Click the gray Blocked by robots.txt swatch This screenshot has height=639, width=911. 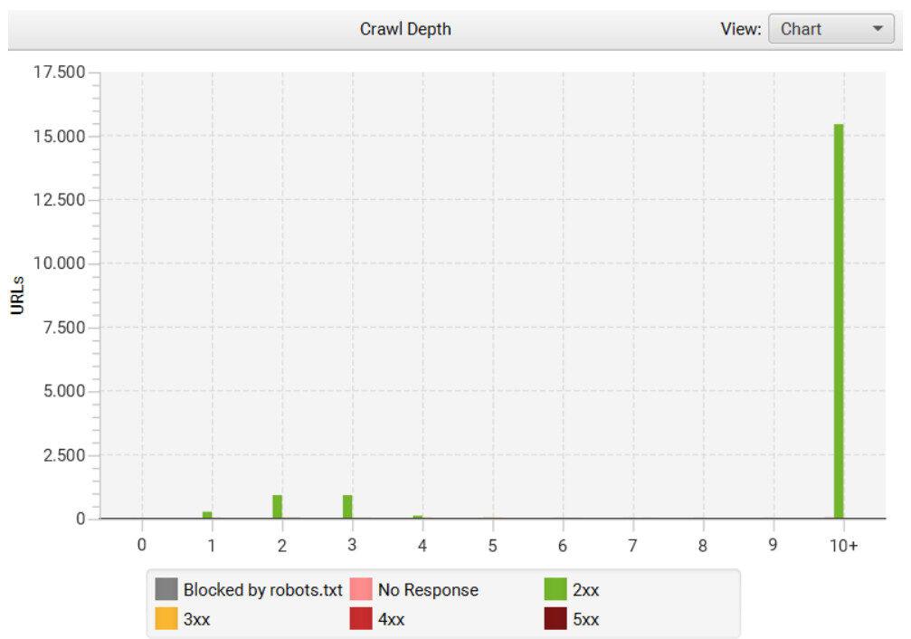click(x=166, y=590)
